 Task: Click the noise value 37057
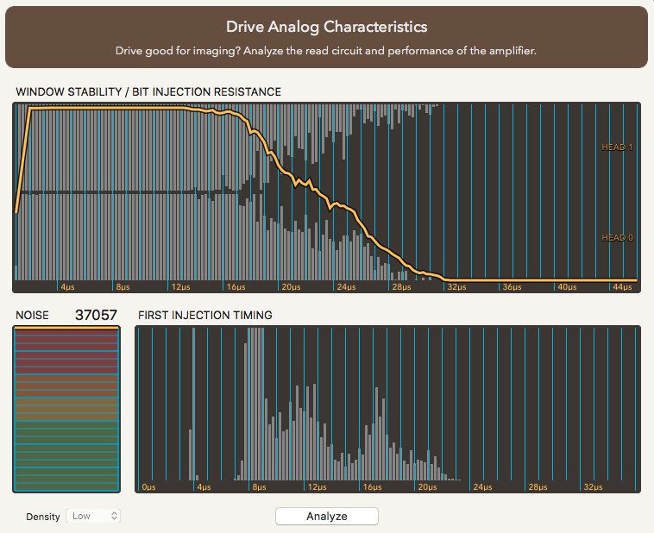click(96, 316)
